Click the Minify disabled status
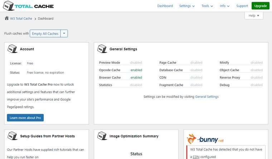Image resolution: width=272 pixels, height=159 pixels. click(257, 62)
